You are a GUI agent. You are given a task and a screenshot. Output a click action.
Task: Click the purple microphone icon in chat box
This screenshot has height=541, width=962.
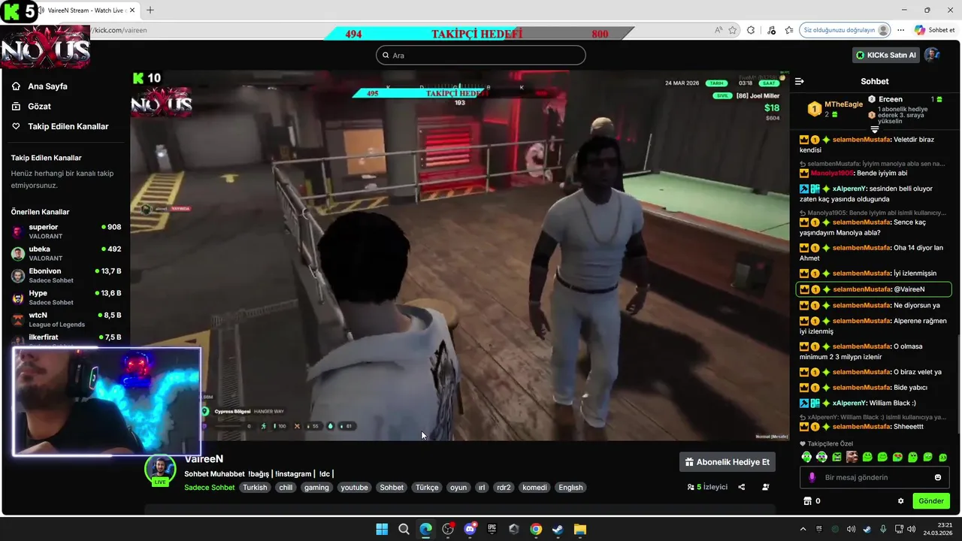pos(812,477)
